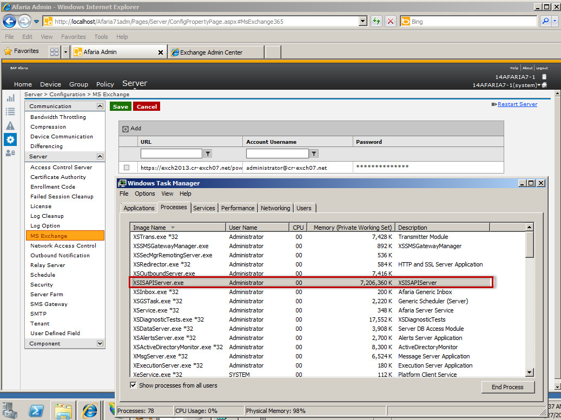This screenshot has width=561, height=420.
Task: Open the search provider dropdown arrow
Action: pos(555,22)
